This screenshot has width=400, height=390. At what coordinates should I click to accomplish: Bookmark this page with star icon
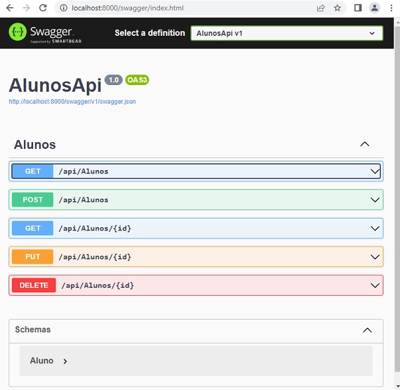point(338,8)
